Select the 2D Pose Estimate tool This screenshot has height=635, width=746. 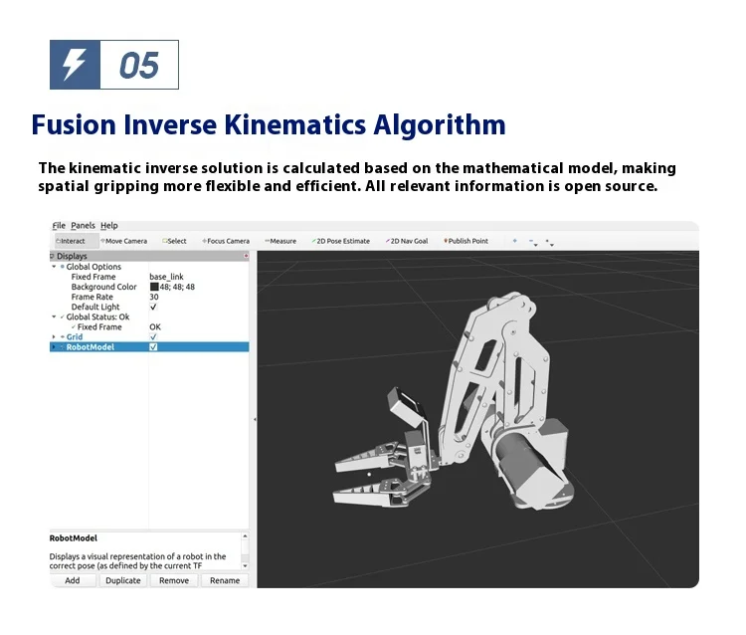click(340, 241)
